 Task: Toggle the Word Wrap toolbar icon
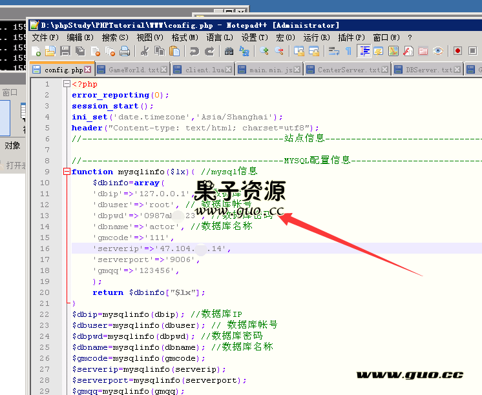coord(333,51)
